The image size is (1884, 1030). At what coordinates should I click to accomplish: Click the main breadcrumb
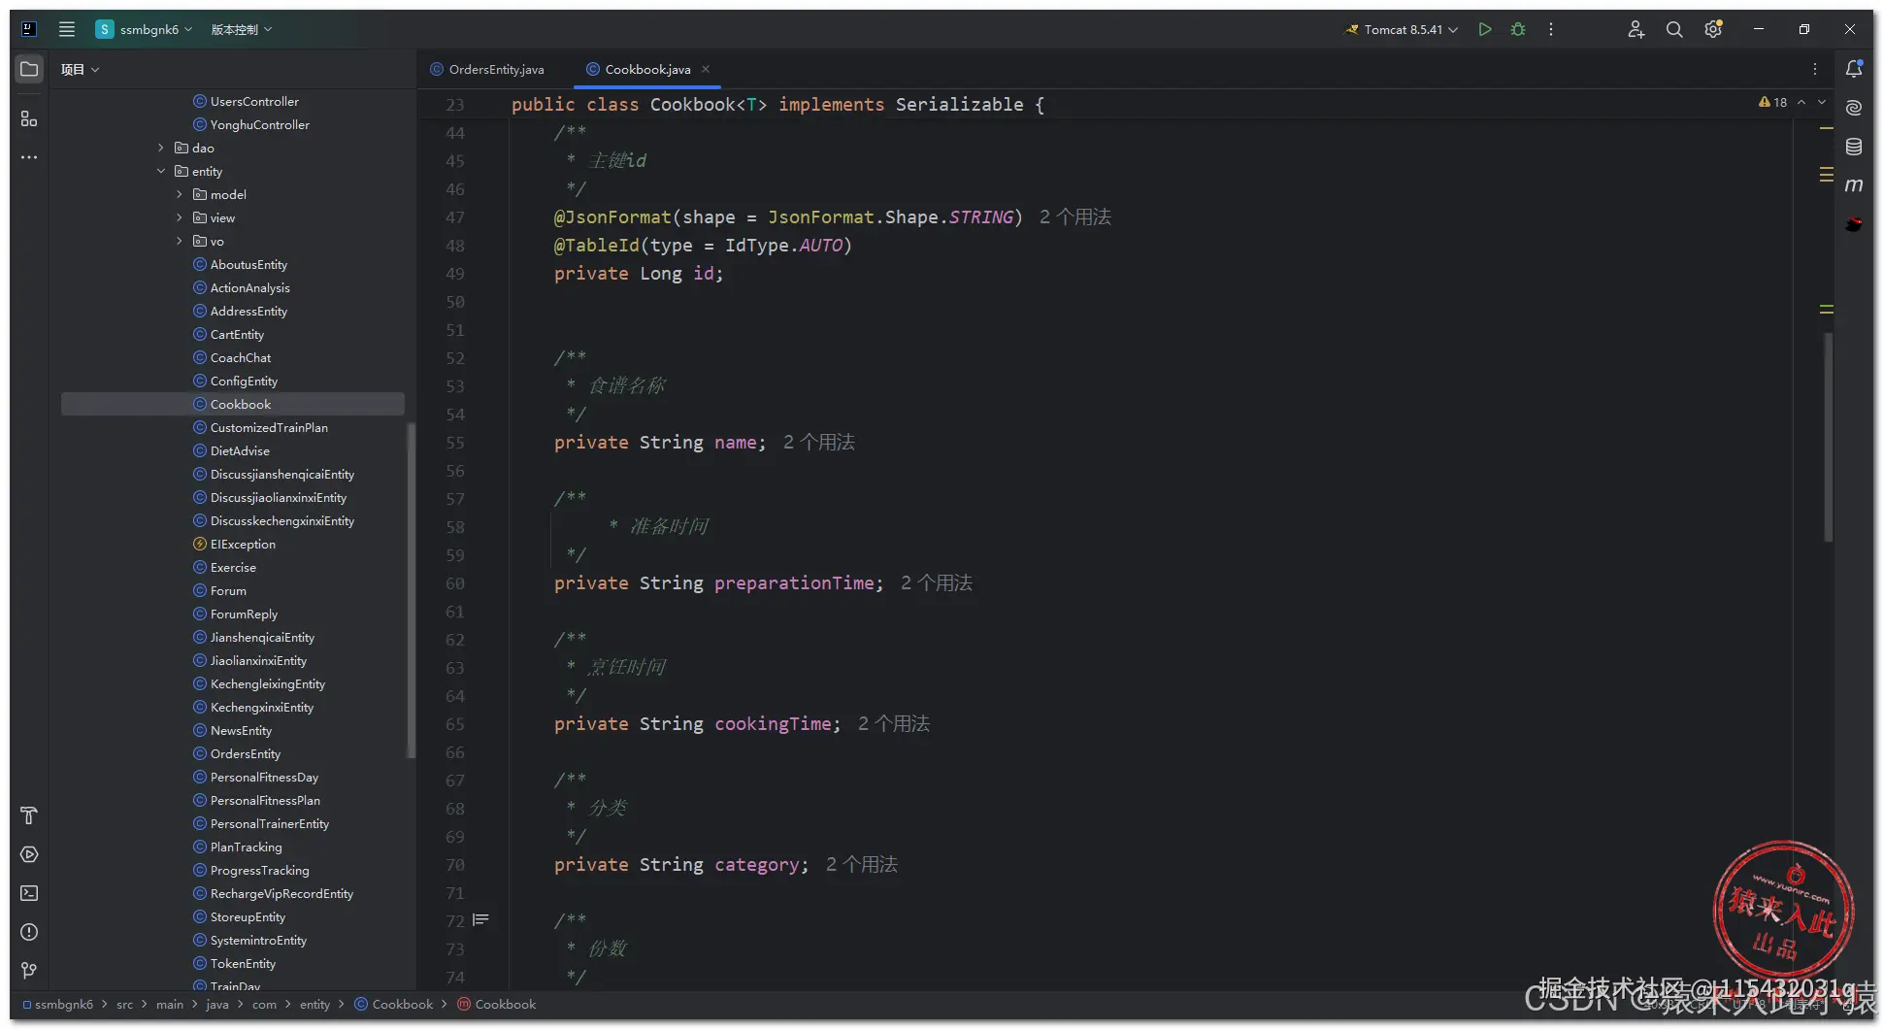pos(170,1004)
